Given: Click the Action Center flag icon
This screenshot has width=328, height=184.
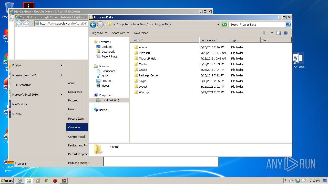Looking at the screenshot, I should point(303,181).
